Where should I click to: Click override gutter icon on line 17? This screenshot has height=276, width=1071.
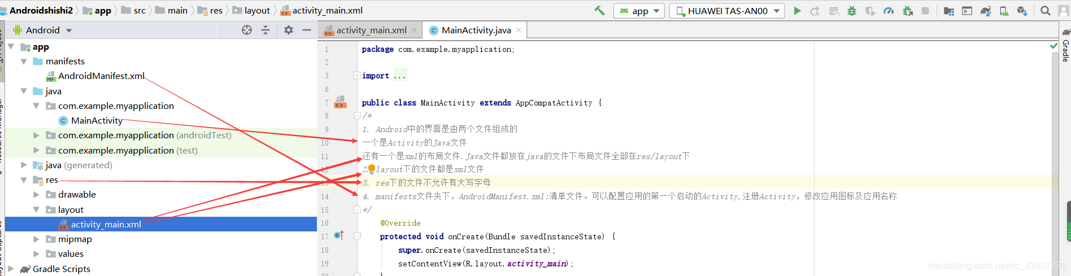point(339,235)
